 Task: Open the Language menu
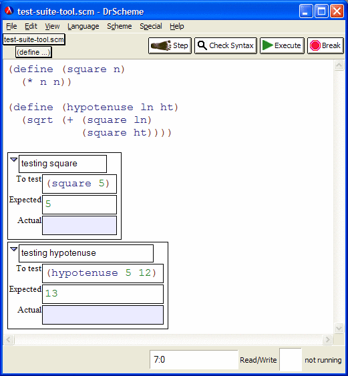(x=83, y=26)
